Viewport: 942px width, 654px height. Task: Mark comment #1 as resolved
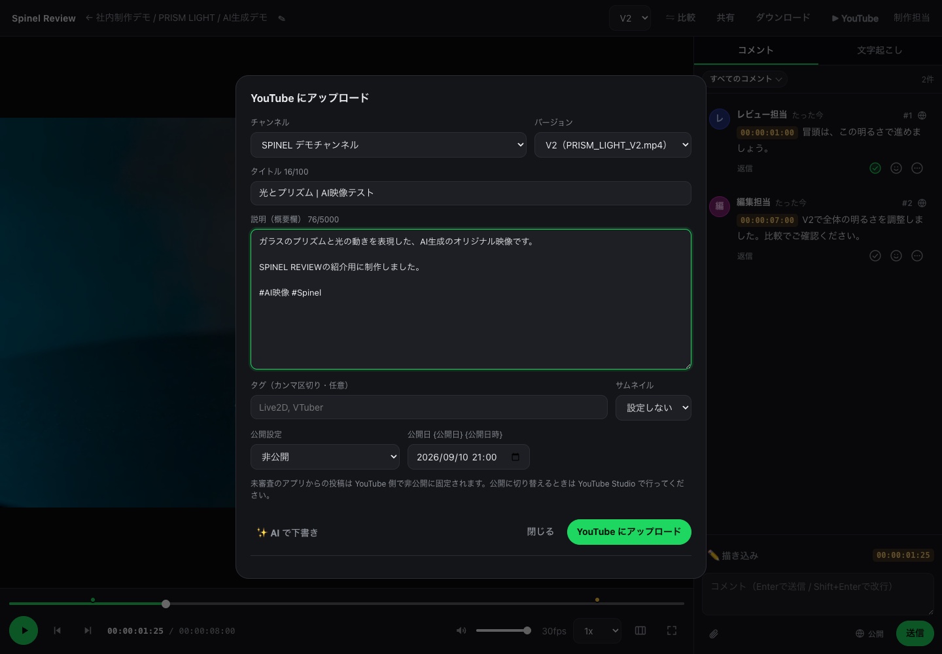[x=875, y=168]
